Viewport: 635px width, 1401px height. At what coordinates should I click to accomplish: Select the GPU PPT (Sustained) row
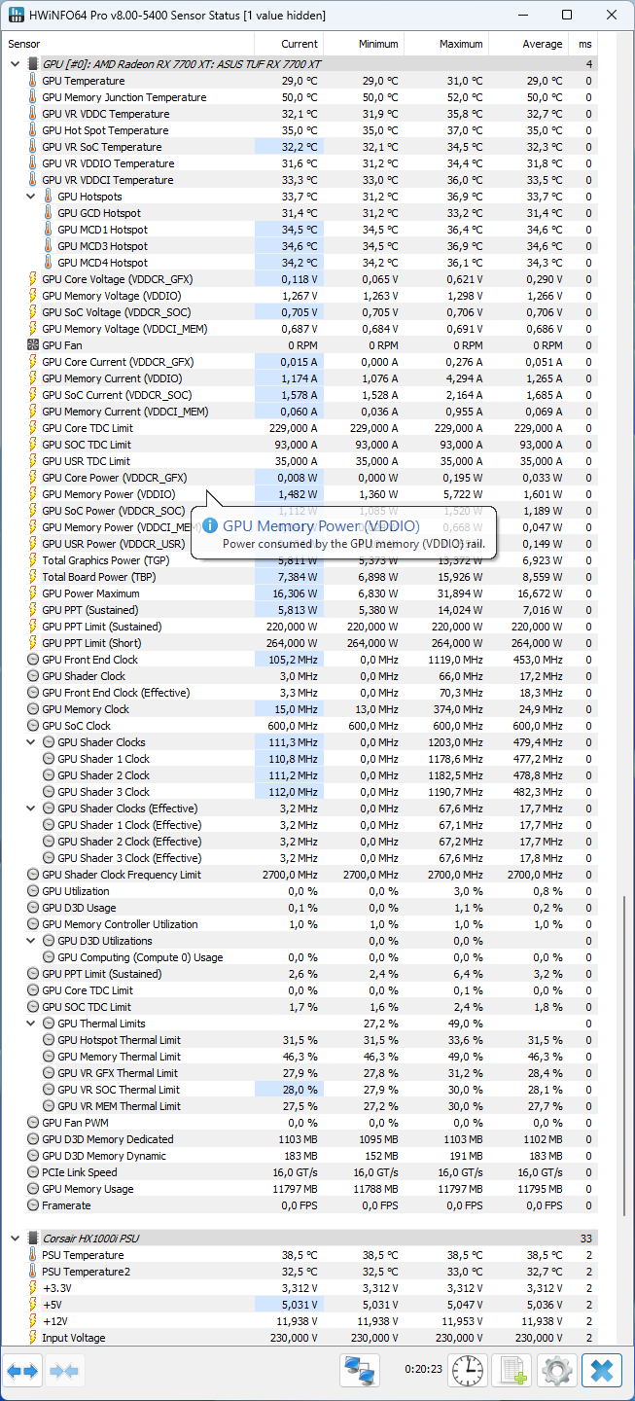[x=301, y=610]
